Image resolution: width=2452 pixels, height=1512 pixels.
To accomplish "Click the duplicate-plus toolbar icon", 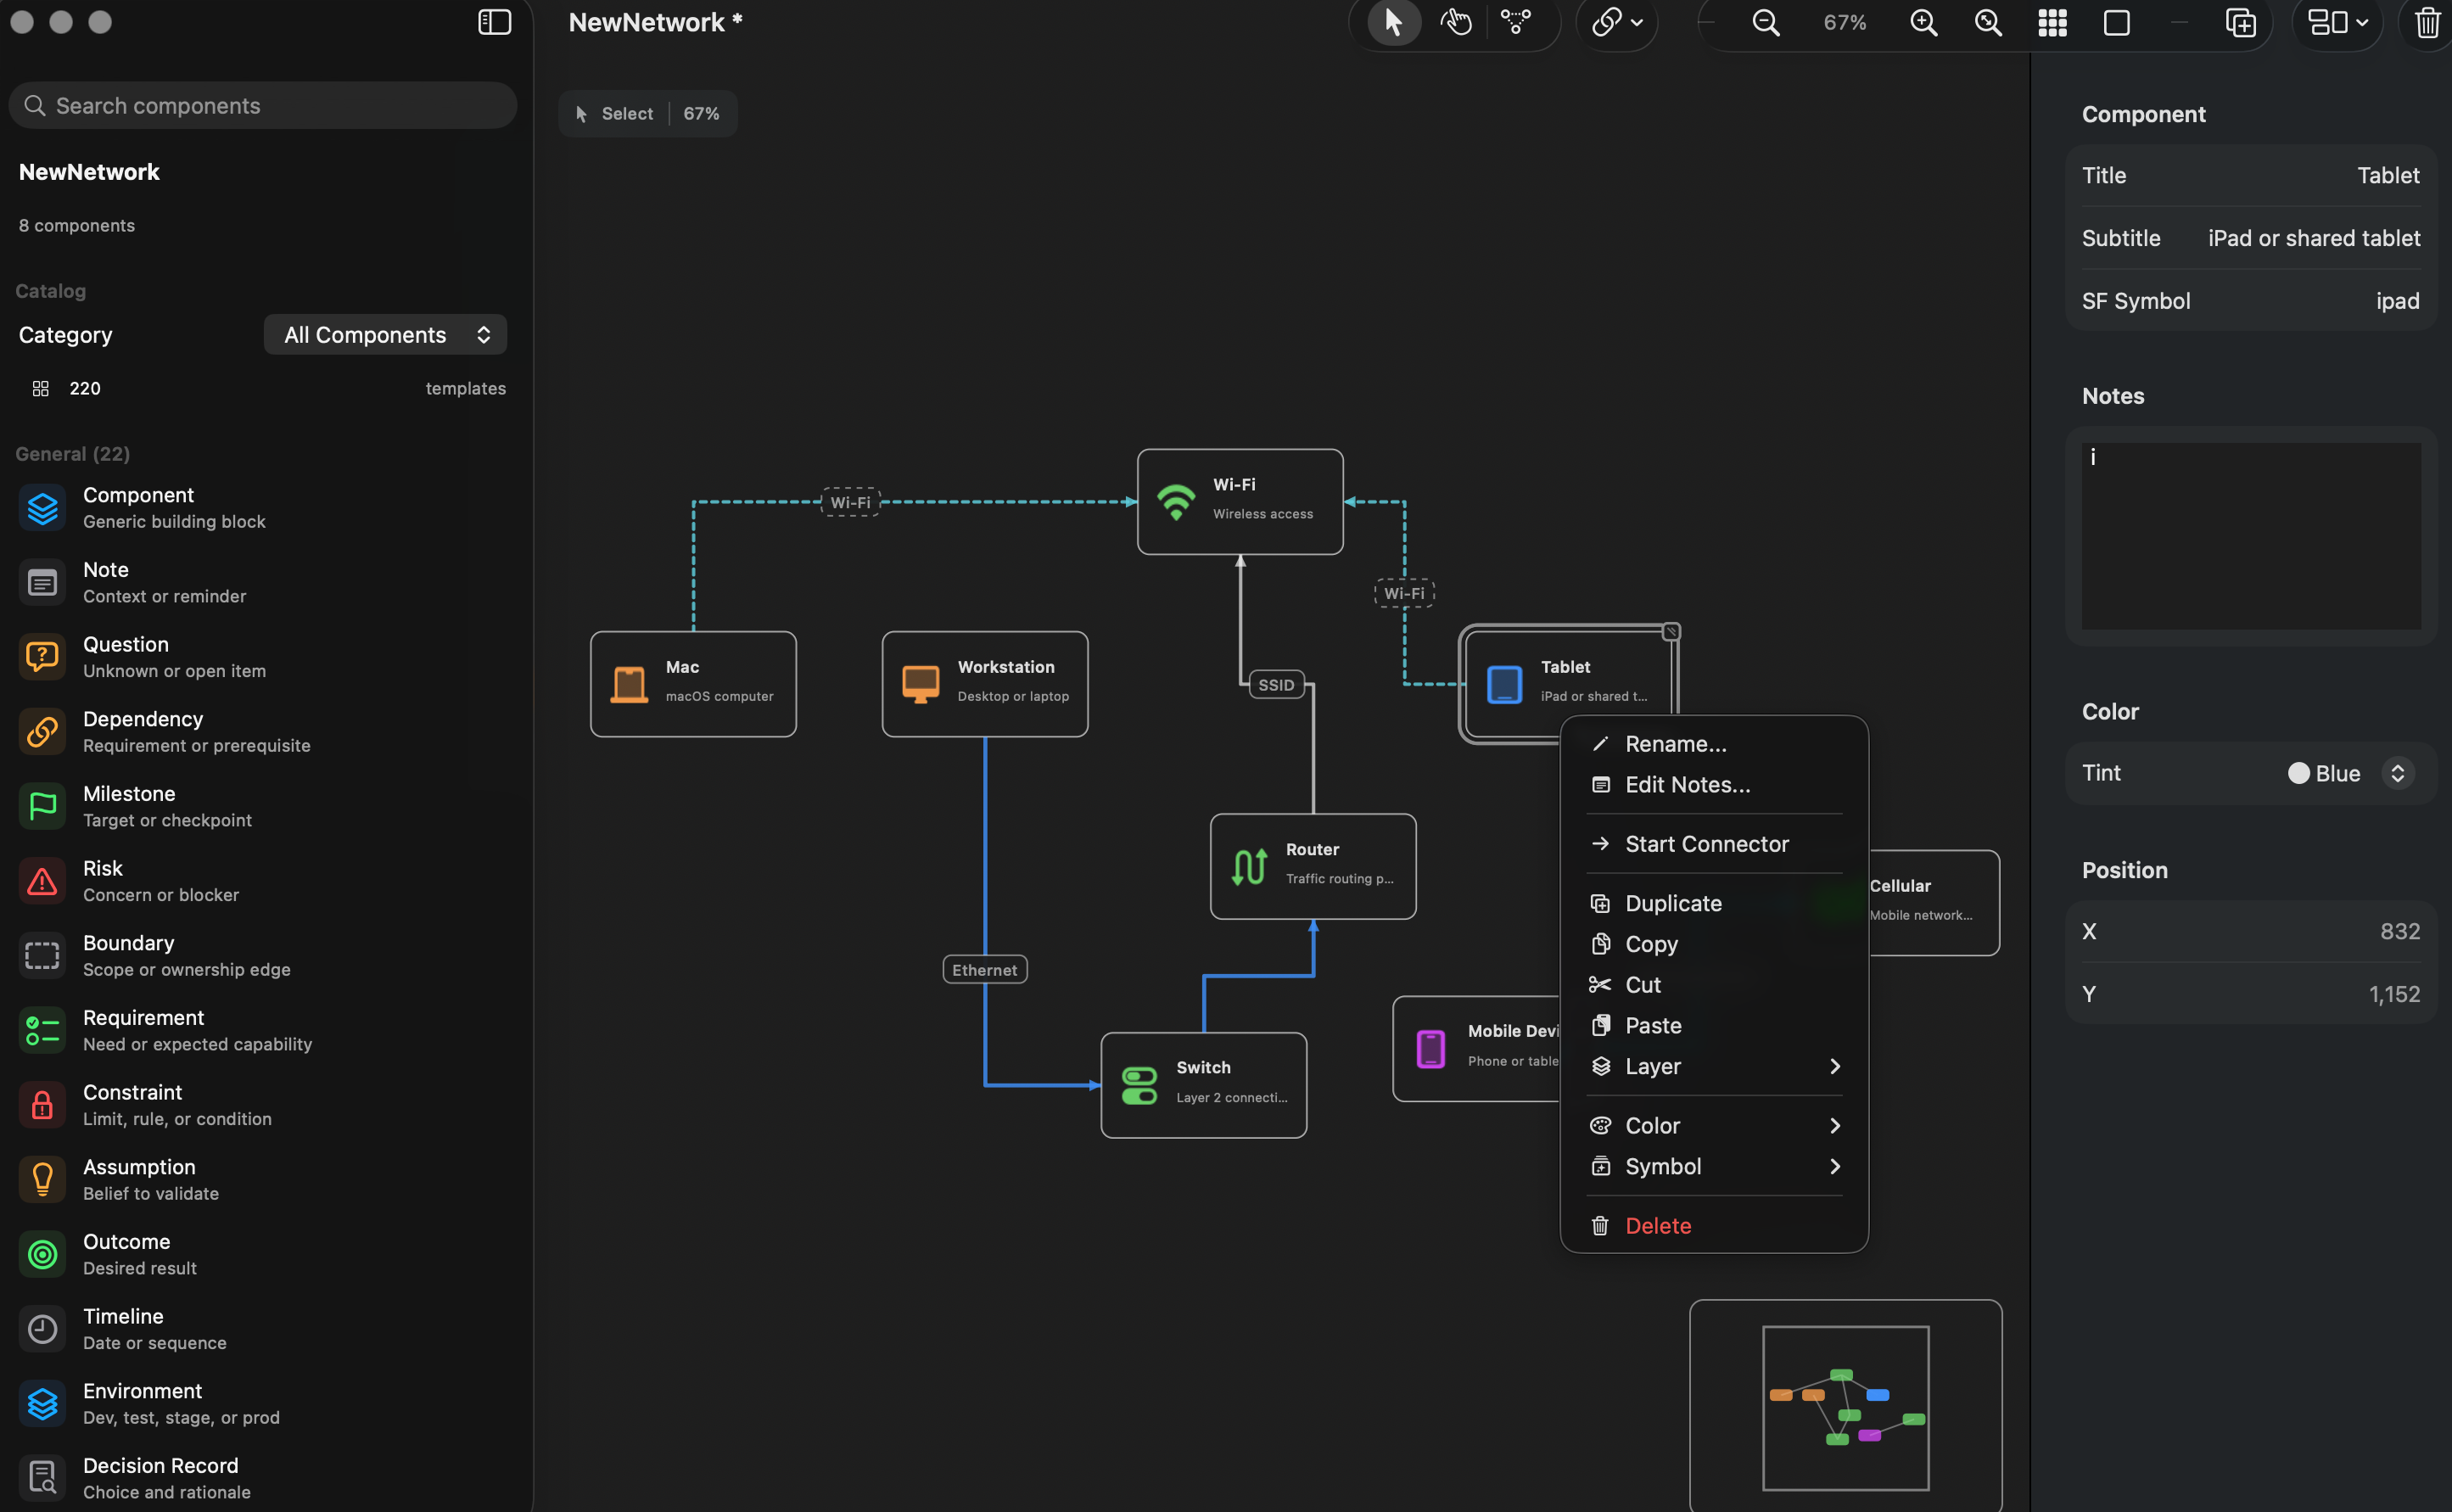I will tap(2240, 22).
